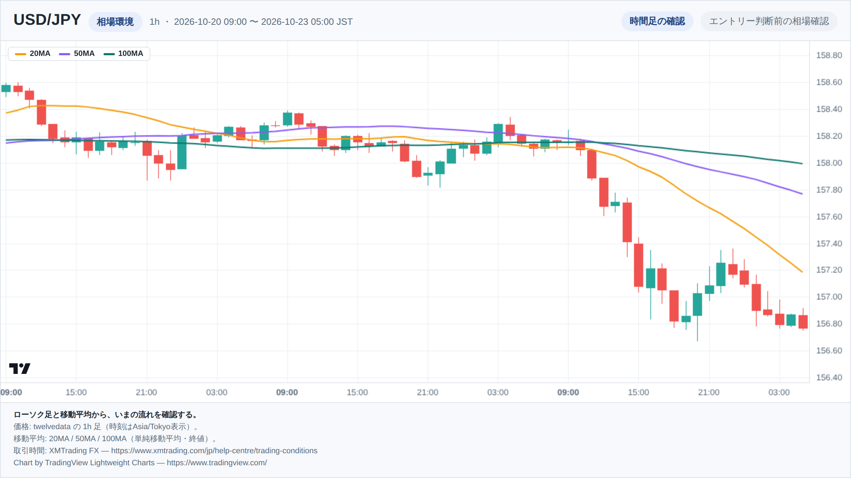Click price label 157.20 on axis
The image size is (851, 478).
pyautogui.click(x=829, y=270)
